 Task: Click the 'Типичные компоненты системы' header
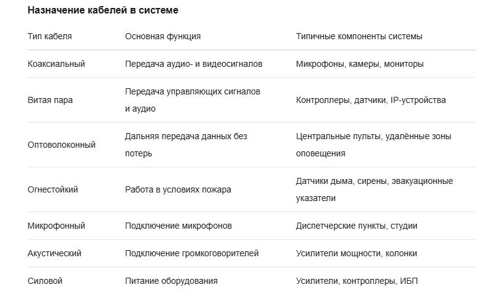point(359,36)
